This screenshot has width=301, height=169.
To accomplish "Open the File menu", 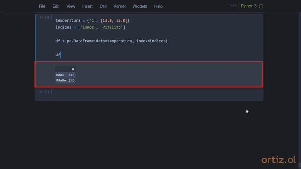I will click(42, 6).
